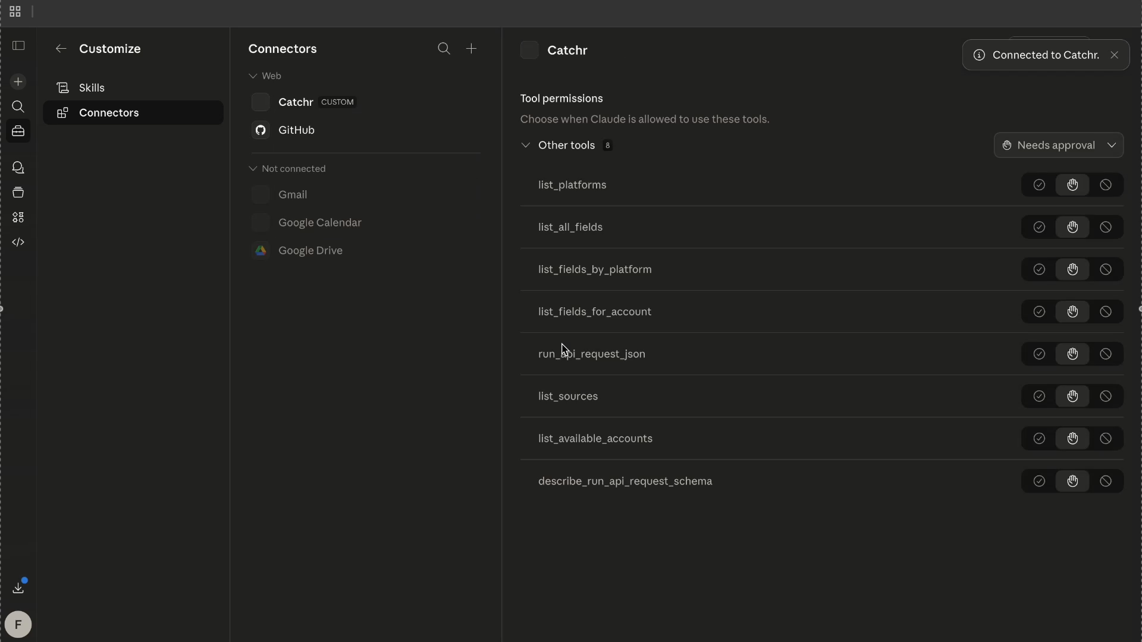The height and width of the screenshot is (642, 1142).
Task: Click the download icon with blue notification dot
Action: coord(18,588)
